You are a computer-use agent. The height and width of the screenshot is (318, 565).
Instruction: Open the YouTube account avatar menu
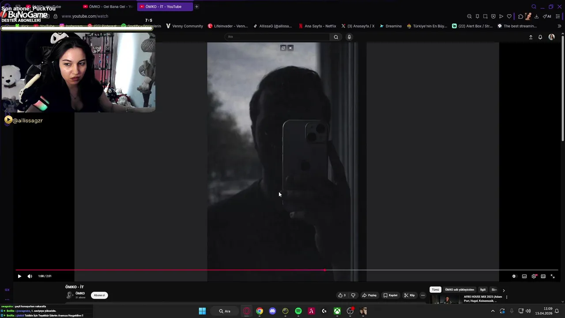(x=551, y=37)
